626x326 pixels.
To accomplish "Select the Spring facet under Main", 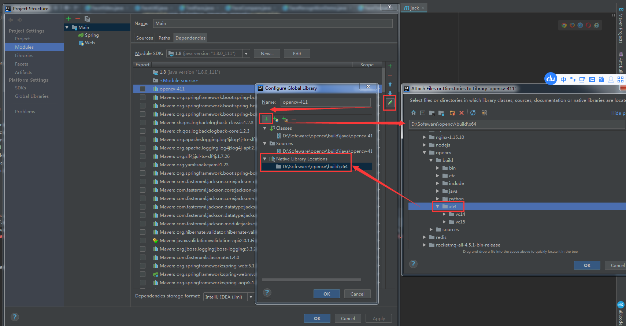I will tap(89, 35).
